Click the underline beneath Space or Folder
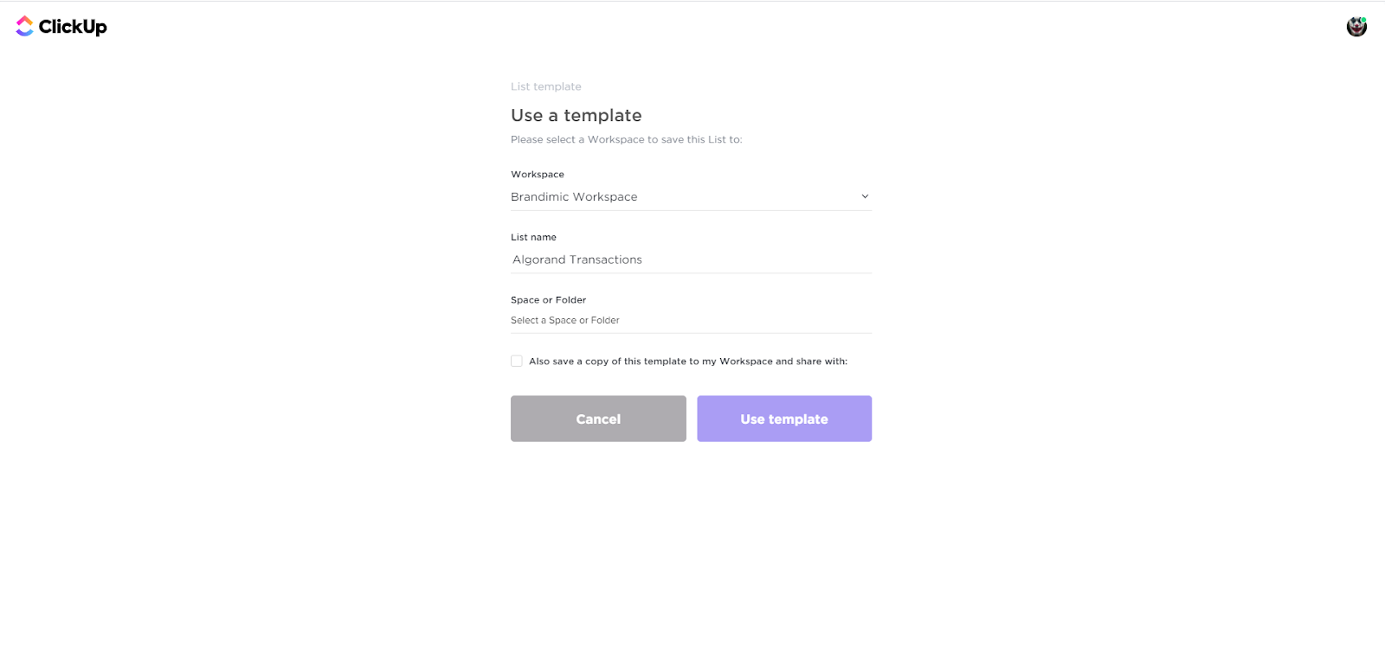This screenshot has height=672, width=1385. tap(691, 333)
